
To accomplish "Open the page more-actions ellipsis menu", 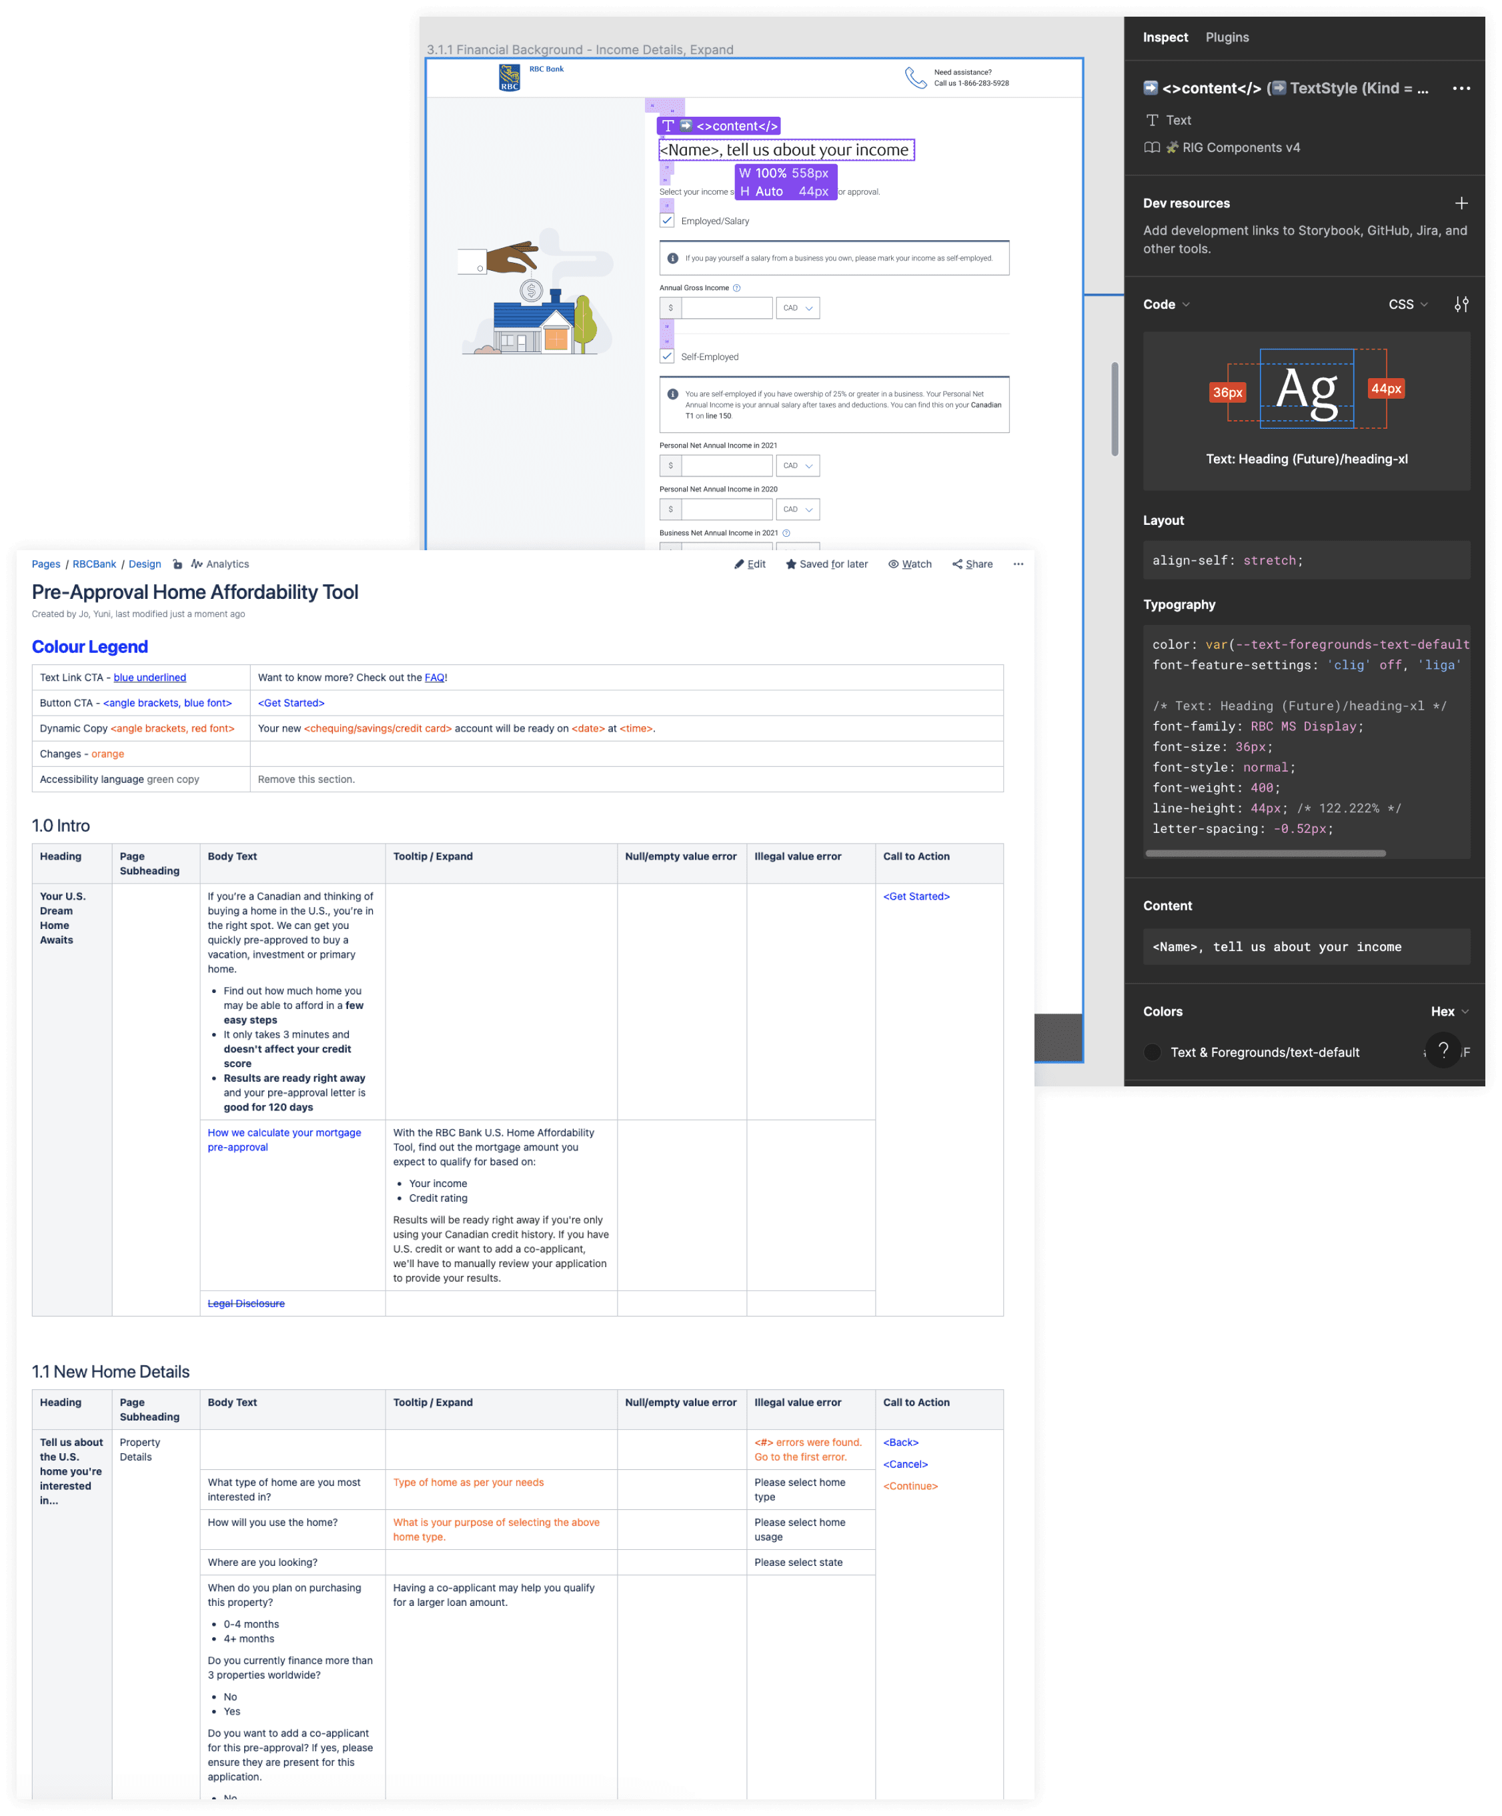I will click(x=1018, y=565).
